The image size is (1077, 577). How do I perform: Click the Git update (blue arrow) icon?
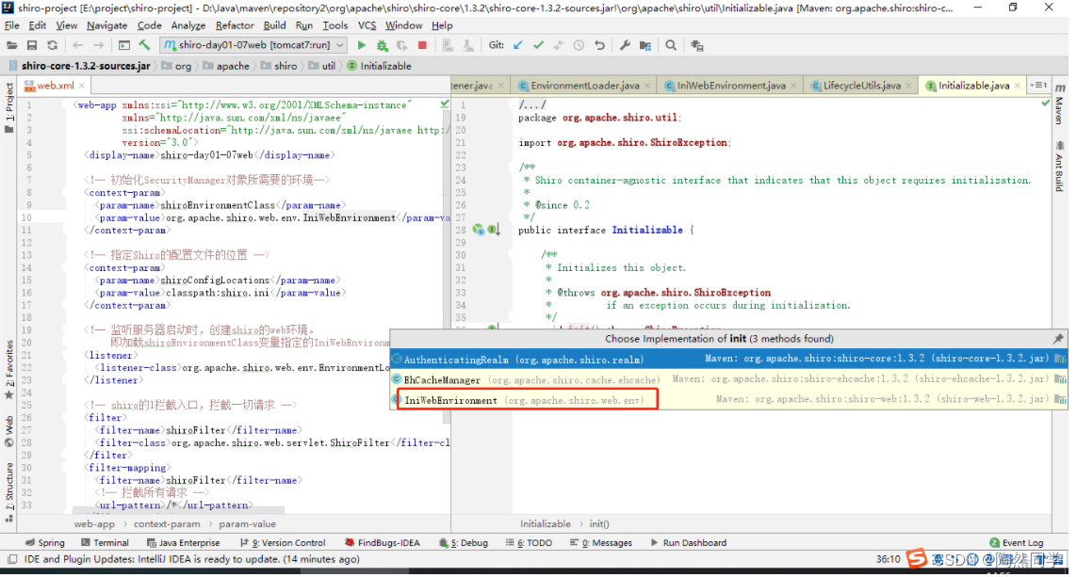tap(517, 44)
